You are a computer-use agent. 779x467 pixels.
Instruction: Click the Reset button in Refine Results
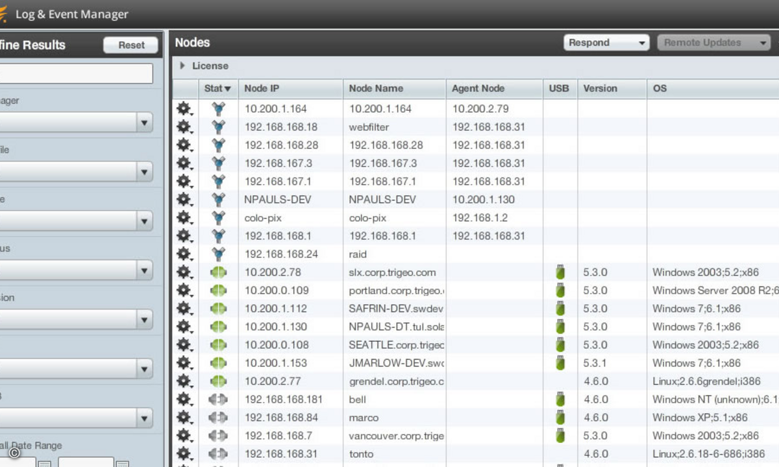pyautogui.click(x=131, y=45)
